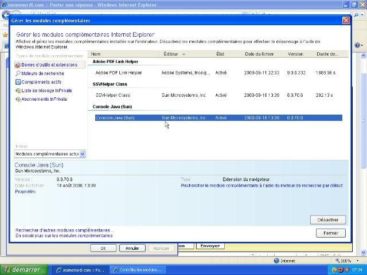The image size is (367, 275).
Task: Click the Back arrow in Internet Explorer window
Action: point(5,15)
